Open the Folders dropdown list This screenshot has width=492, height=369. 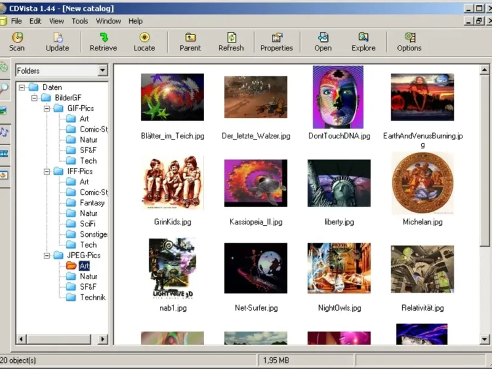pyautogui.click(x=103, y=71)
